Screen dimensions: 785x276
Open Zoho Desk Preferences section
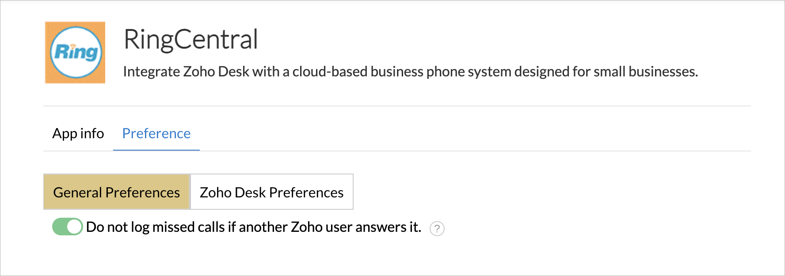click(x=271, y=192)
